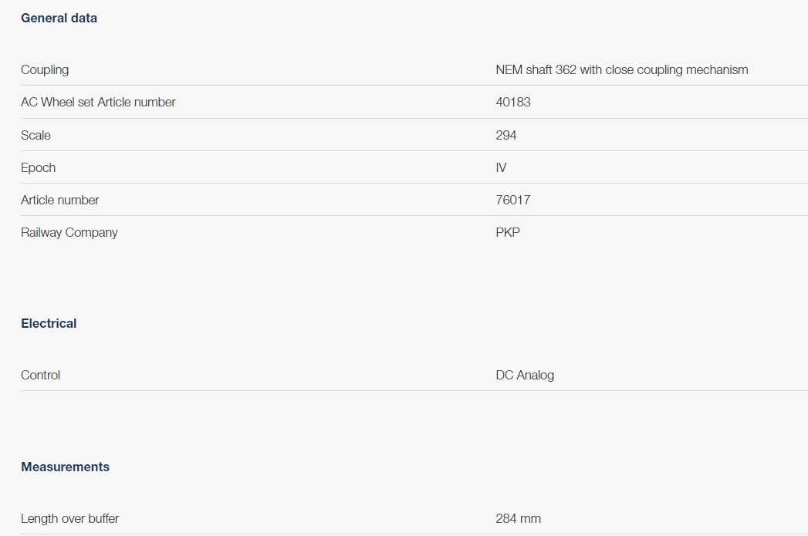Viewport: 808px width, 536px height.
Task: Click the General data section heading
Action: click(59, 18)
